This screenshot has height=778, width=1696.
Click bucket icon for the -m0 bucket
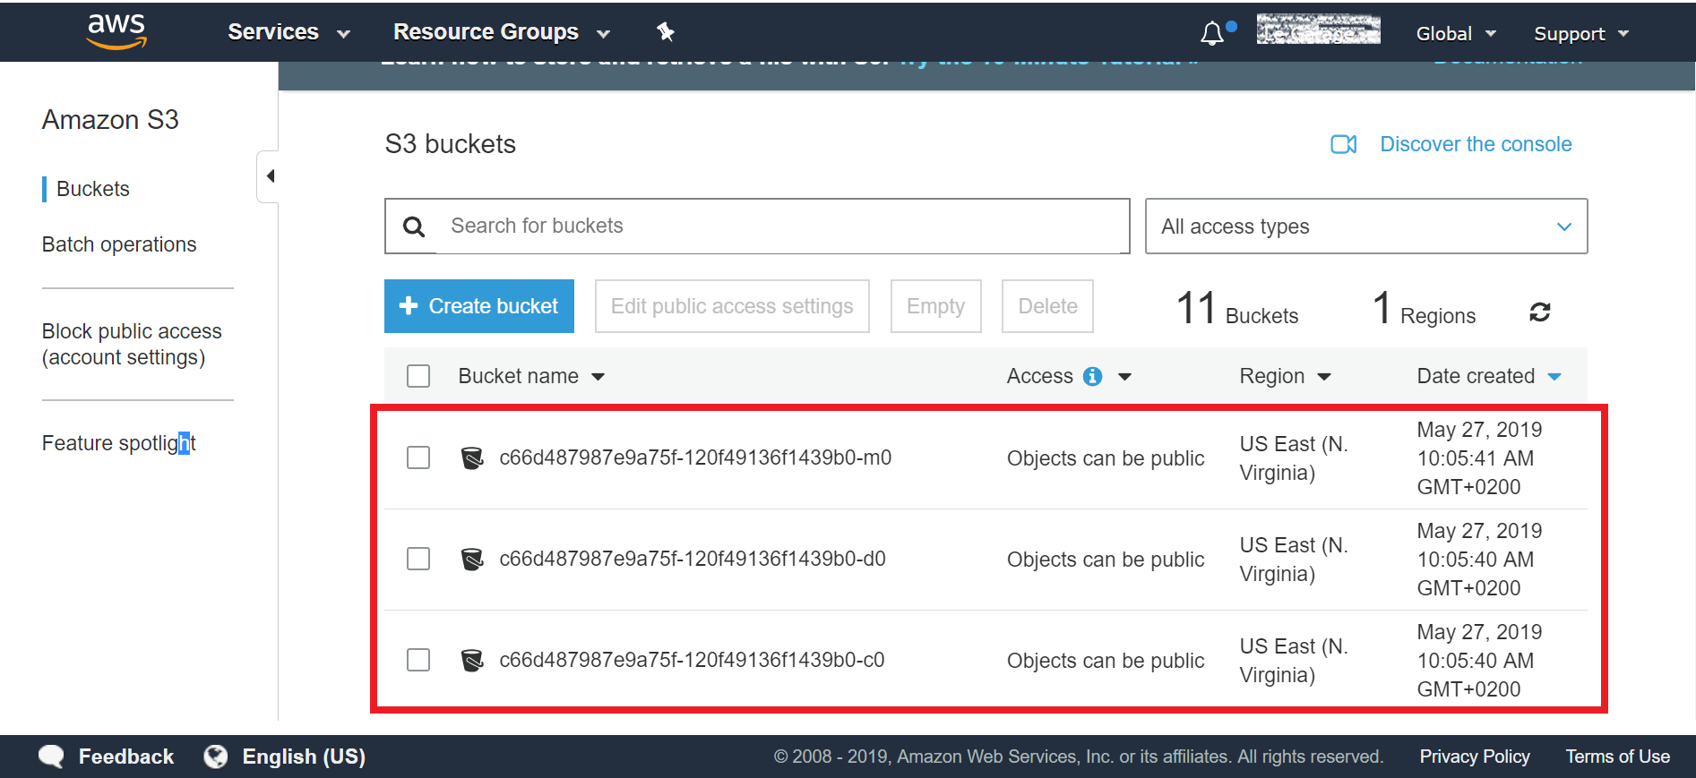(472, 457)
